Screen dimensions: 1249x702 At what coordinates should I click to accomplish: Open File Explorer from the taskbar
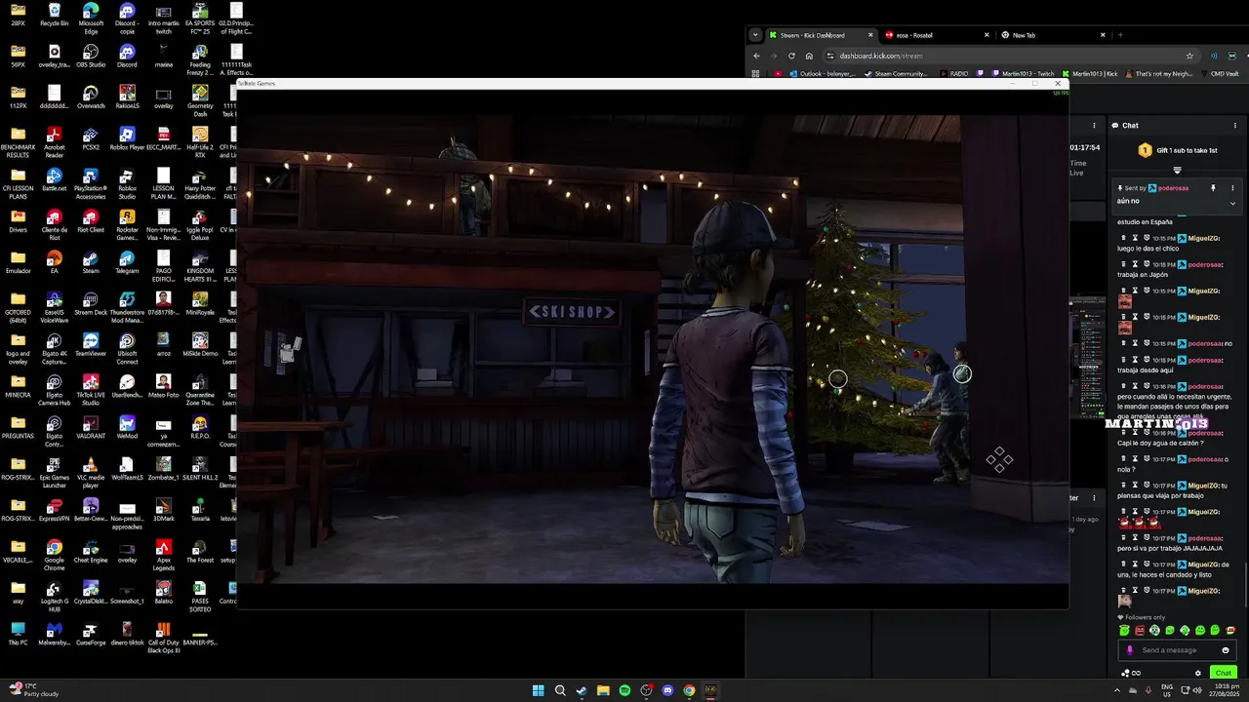[x=603, y=690]
